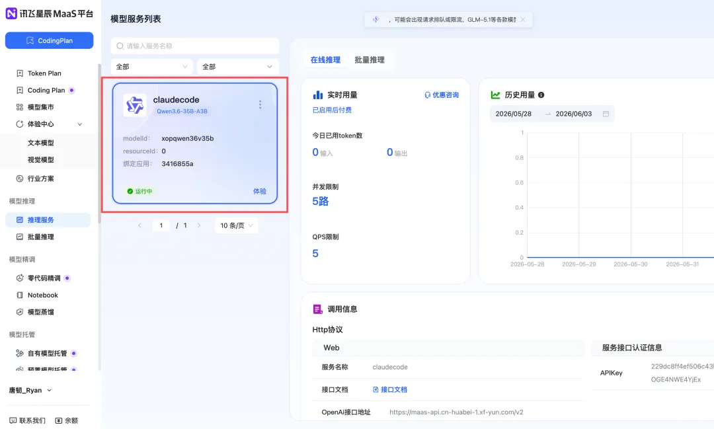Switch to 在线推理 tab
Screen dimensions: 714x429
[x=325, y=60]
